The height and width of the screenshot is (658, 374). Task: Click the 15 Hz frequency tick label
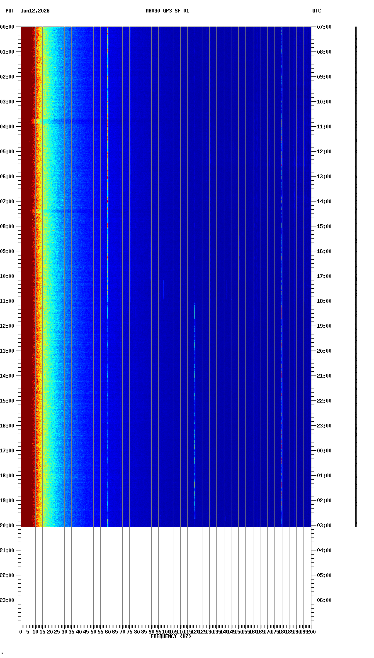(x=42, y=632)
